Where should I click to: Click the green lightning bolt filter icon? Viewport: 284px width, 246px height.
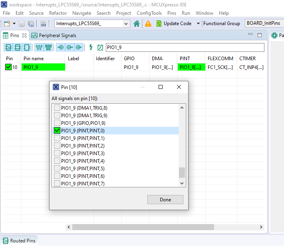point(91,47)
